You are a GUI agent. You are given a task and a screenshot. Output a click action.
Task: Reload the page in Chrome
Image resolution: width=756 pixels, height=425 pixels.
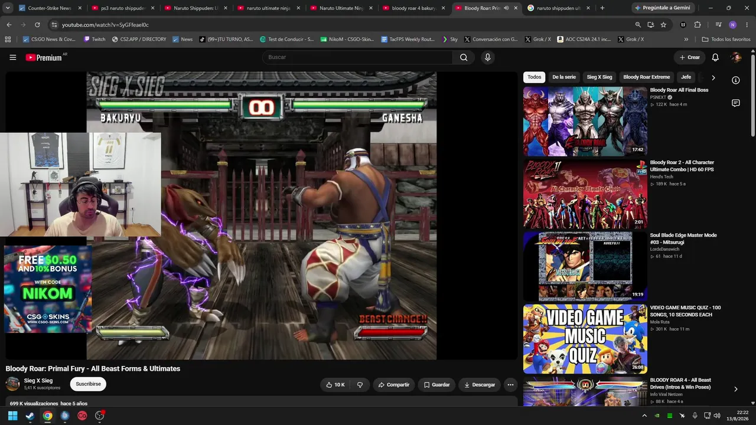pos(37,25)
